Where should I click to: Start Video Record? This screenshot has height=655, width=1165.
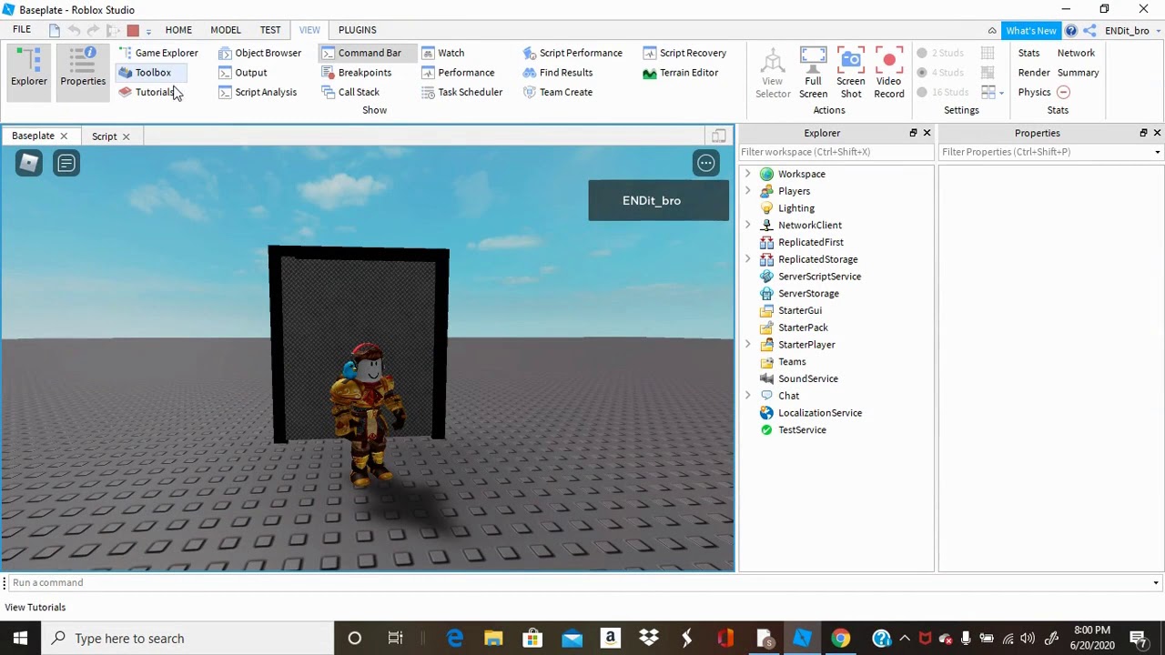[889, 73]
